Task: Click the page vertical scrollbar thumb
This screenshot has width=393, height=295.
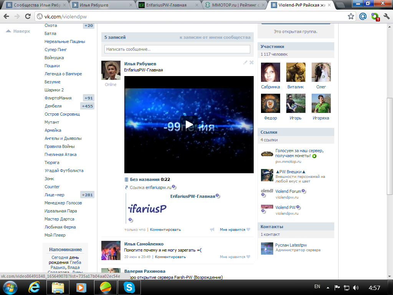Action: 390,146
